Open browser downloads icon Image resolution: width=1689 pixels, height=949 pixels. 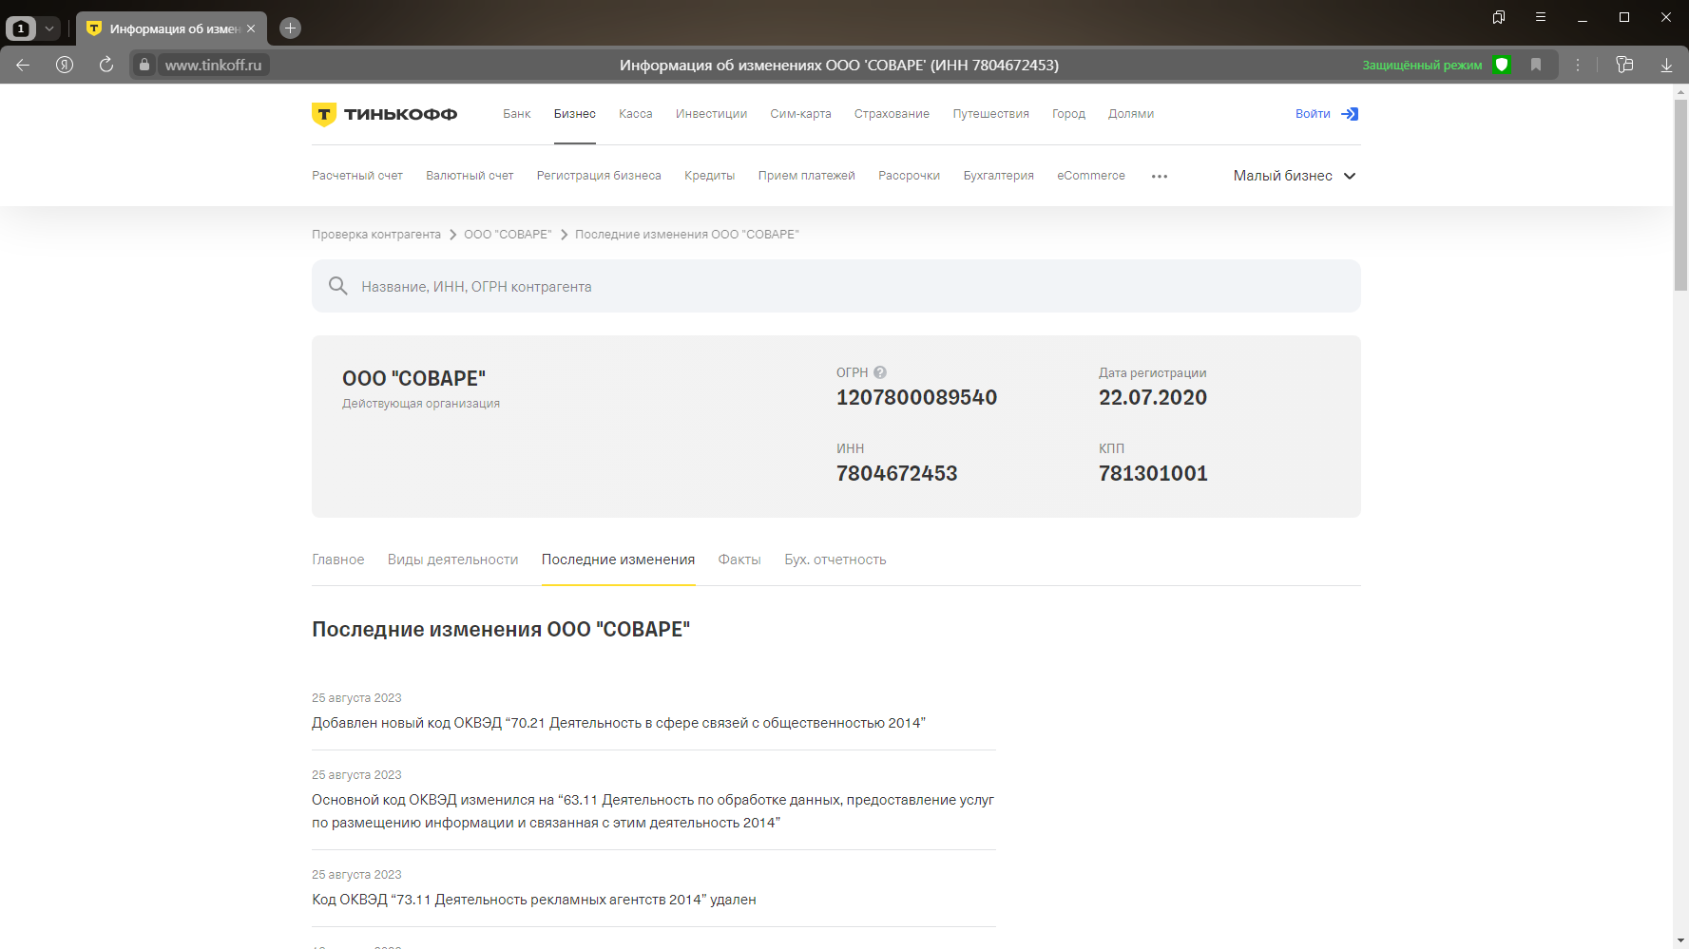1666,65
